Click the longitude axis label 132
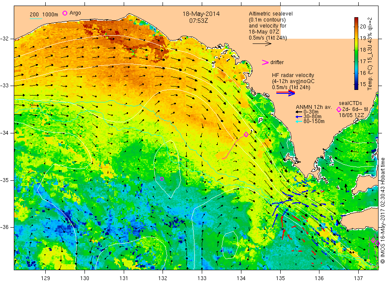The width and height of the screenshot is (388, 284). coord(163,278)
